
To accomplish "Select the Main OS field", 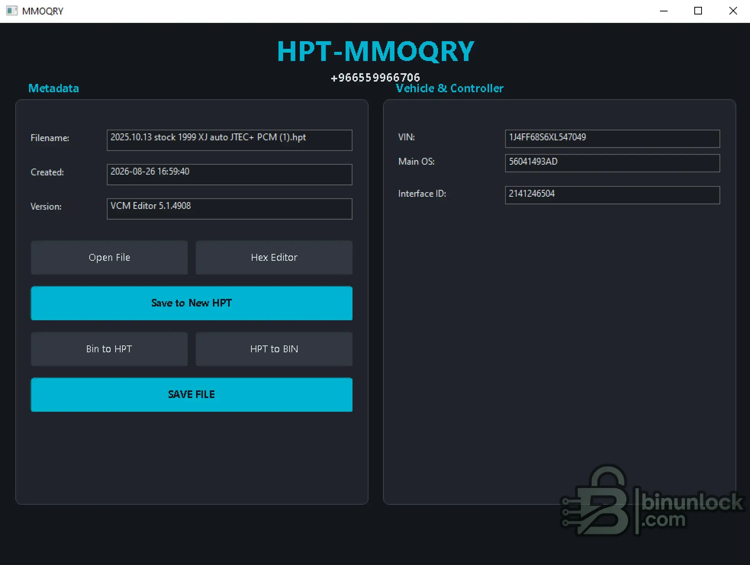I will point(612,163).
